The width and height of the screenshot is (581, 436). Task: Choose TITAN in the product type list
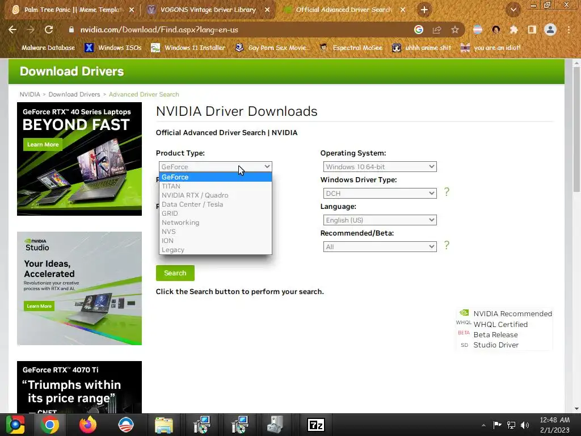point(215,186)
